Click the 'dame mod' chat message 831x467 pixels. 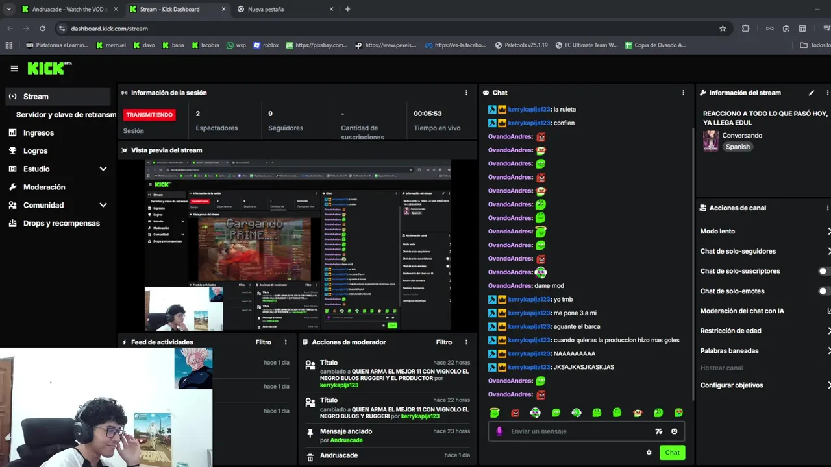549,286
